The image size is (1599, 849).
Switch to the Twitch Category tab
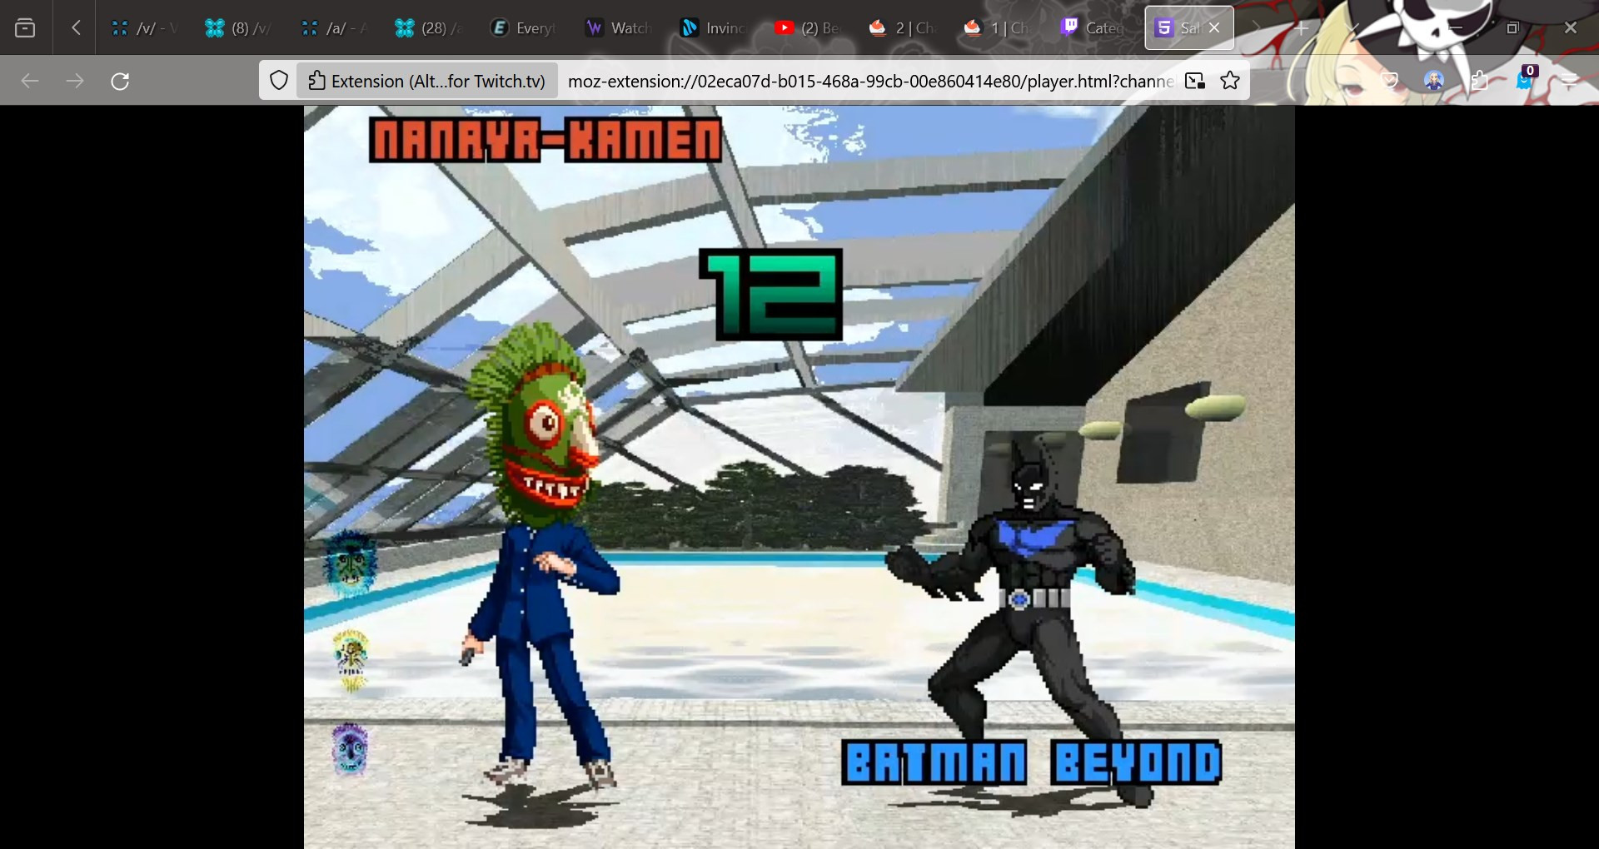(1093, 27)
